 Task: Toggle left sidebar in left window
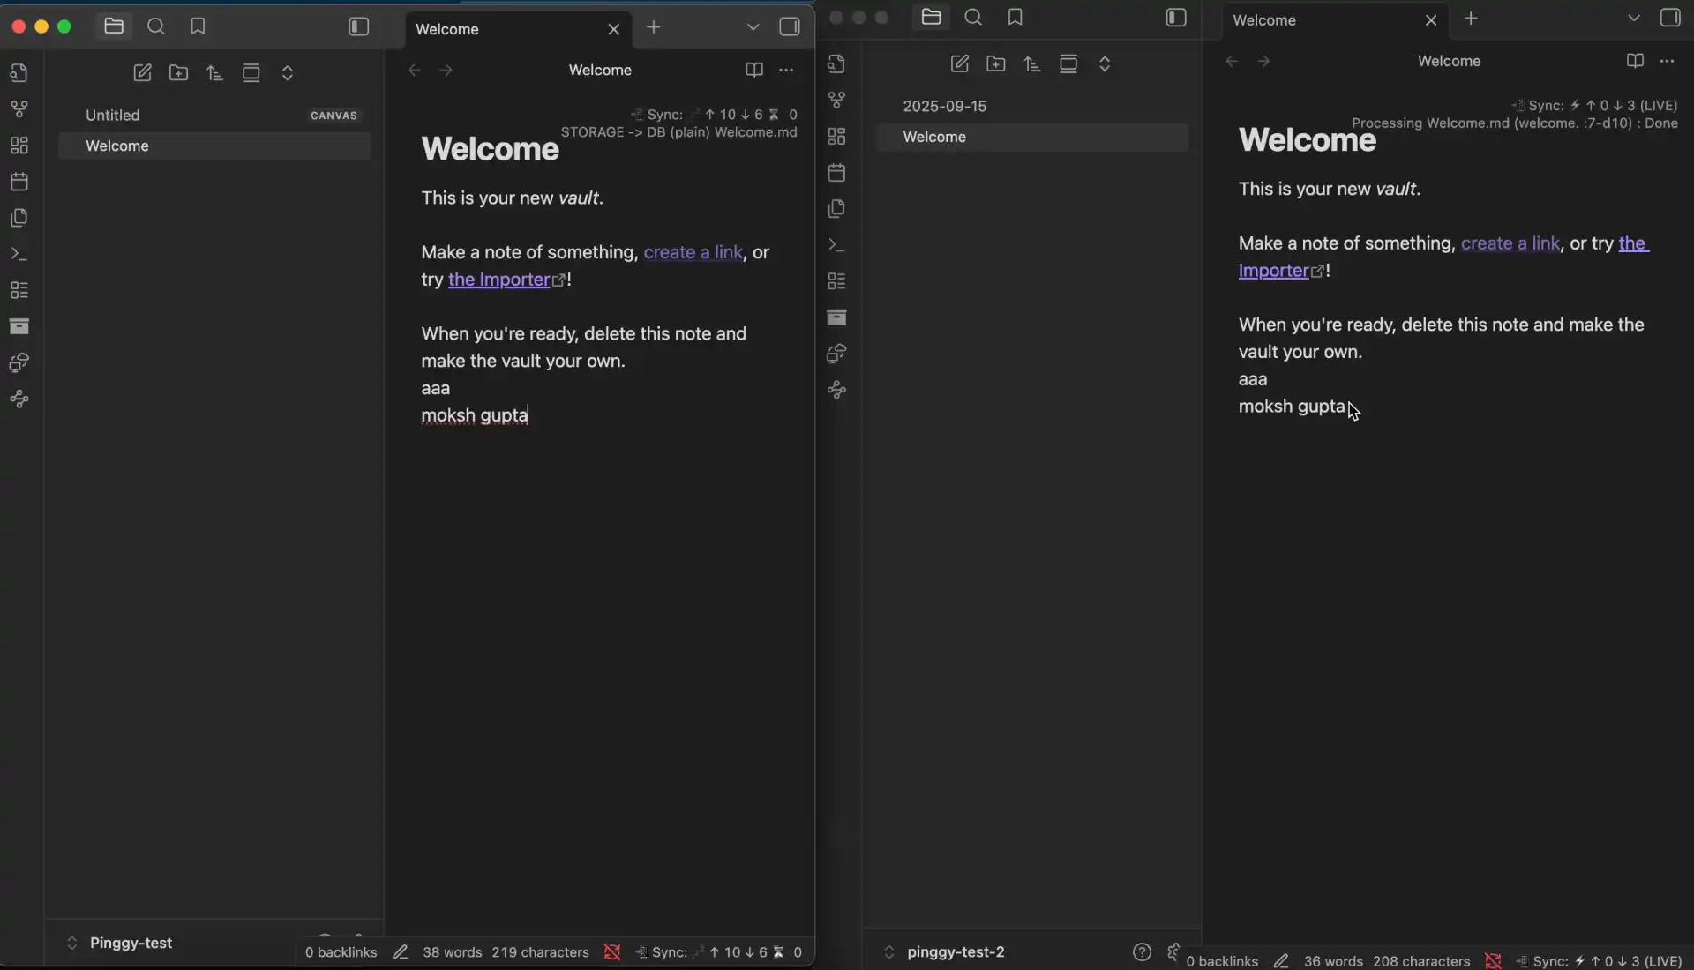(358, 26)
